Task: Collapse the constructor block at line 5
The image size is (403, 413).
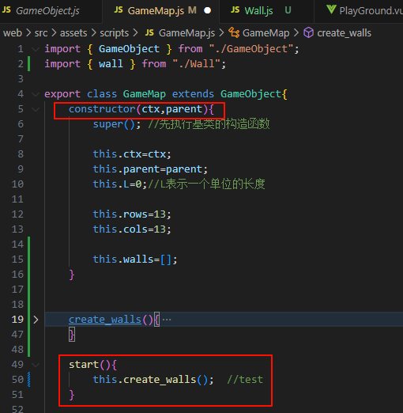Action: (x=36, y=109)
